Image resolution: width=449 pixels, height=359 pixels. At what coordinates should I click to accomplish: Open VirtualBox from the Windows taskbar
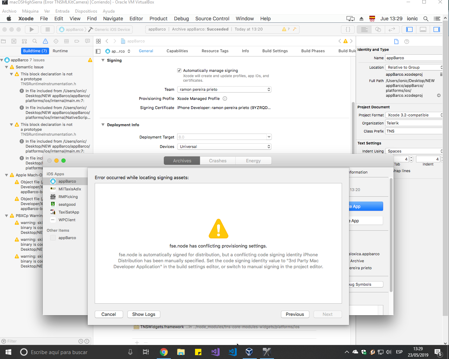[249, 352]
